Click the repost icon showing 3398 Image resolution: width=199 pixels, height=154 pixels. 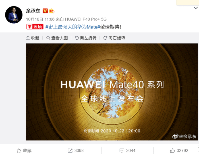(x=70, y=151)
